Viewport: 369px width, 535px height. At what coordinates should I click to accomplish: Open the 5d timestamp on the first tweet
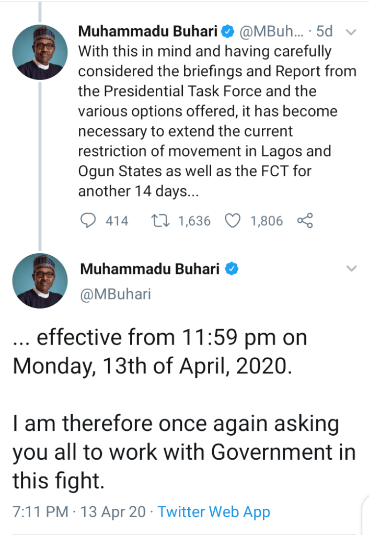pyautogui.click(x=324, y=32)
